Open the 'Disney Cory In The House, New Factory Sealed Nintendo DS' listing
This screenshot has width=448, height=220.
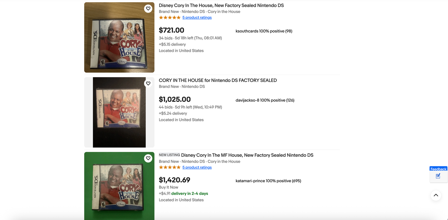(x=221, y=5)
